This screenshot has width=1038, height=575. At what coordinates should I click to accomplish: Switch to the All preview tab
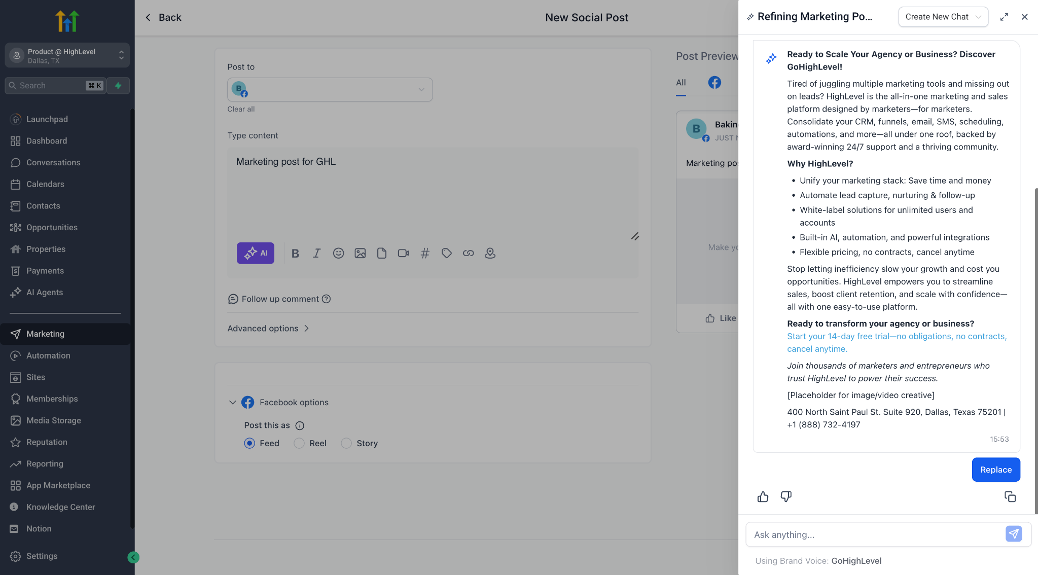pyautogui.click(x=681, y=83)
